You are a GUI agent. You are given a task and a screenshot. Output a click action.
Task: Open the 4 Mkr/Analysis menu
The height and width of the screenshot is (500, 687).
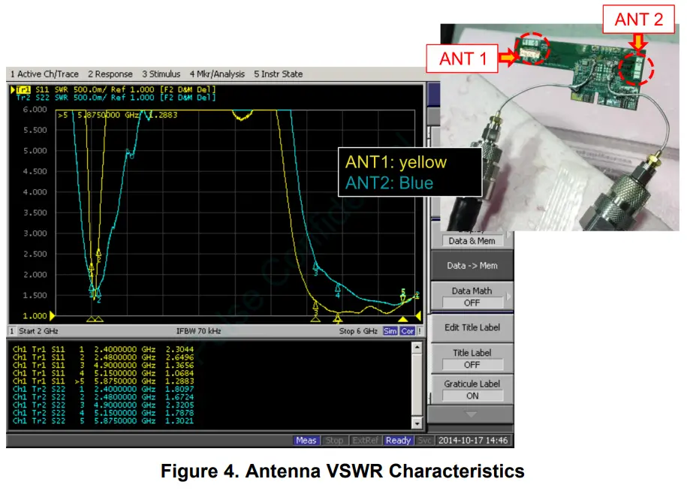(217, 74)
